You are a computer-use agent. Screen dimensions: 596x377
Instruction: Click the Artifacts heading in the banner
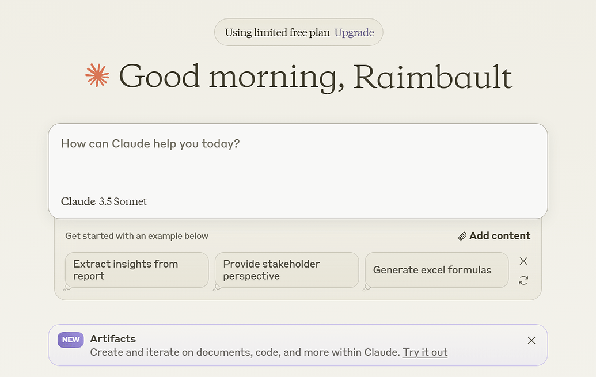point(113,338)
